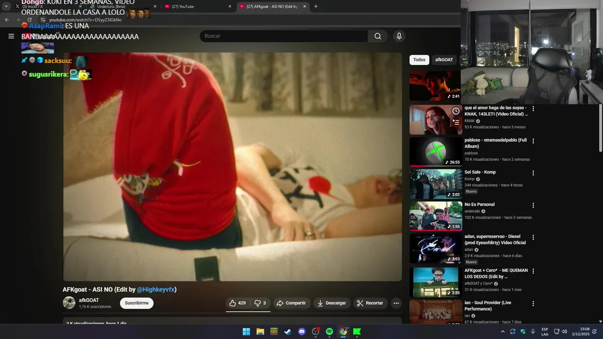The height and width of the screenshot is (339, 603).
Task: Open options menu for No Es Personal
Action: [533, 205]
